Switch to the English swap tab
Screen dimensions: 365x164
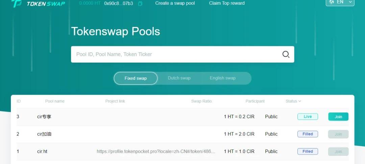(x=222, y=78)
